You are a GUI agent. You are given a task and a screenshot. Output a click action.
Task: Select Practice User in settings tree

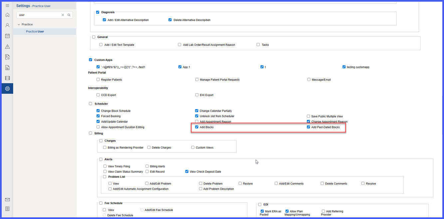35,32
